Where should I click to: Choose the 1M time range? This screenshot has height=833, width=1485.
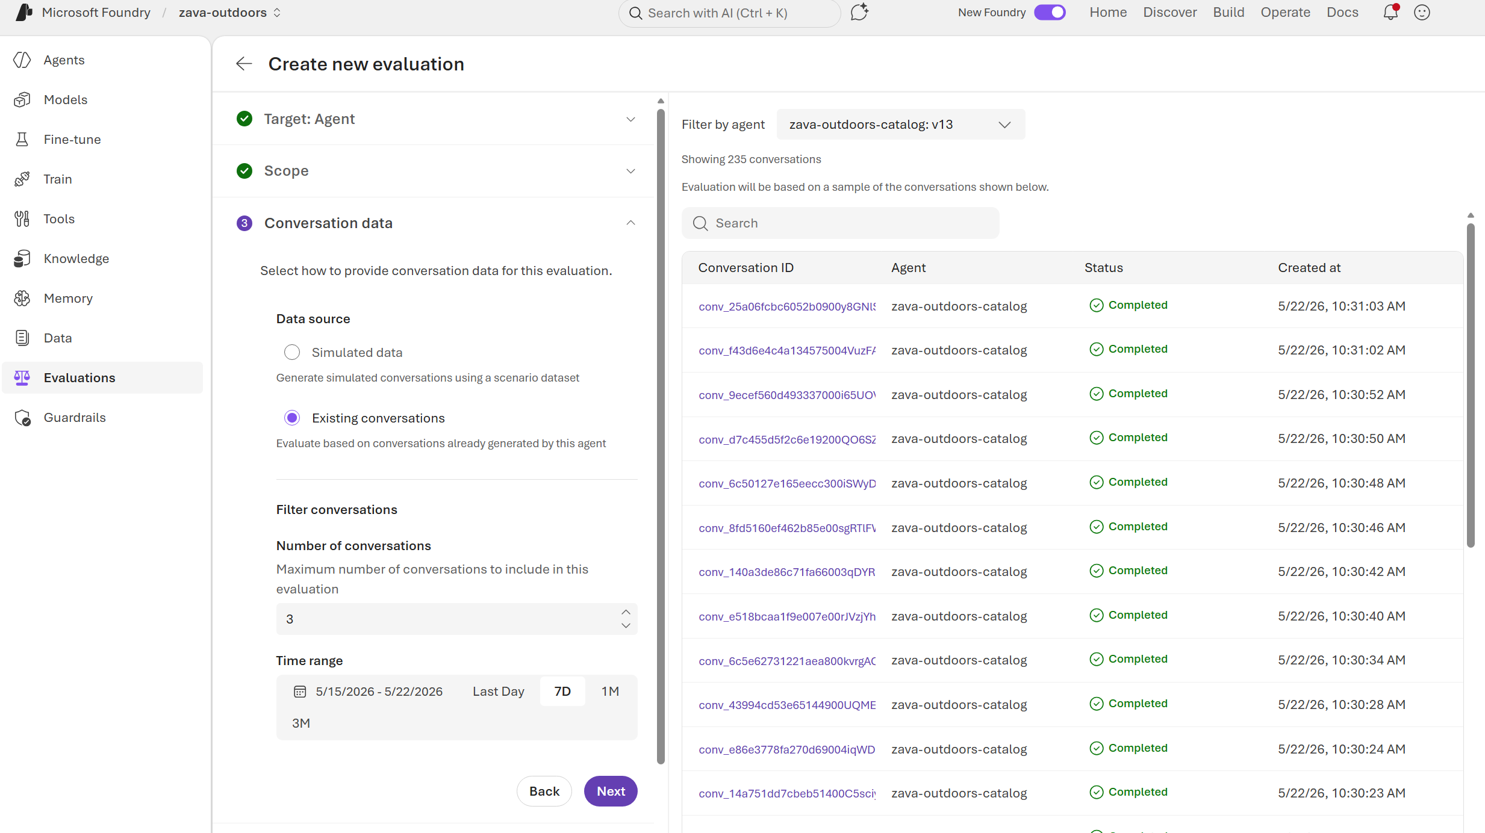610,692
